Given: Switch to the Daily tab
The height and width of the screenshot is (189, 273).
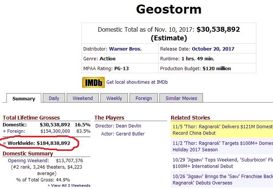Looking at the screenshot, I should [x=54, y=98].
